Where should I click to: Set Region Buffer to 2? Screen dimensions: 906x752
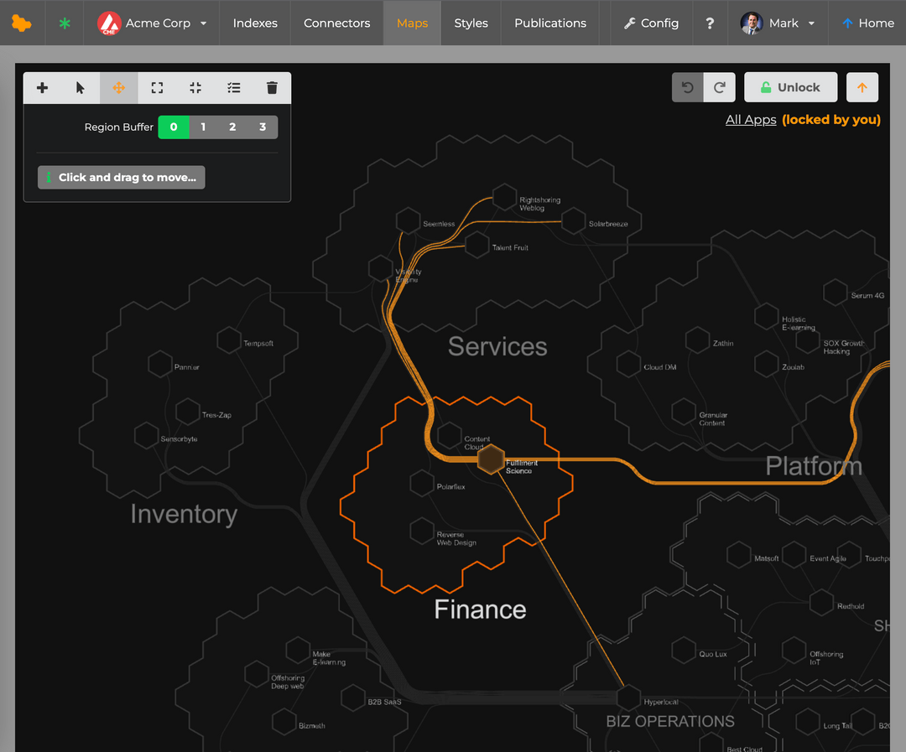pos(232,127)
